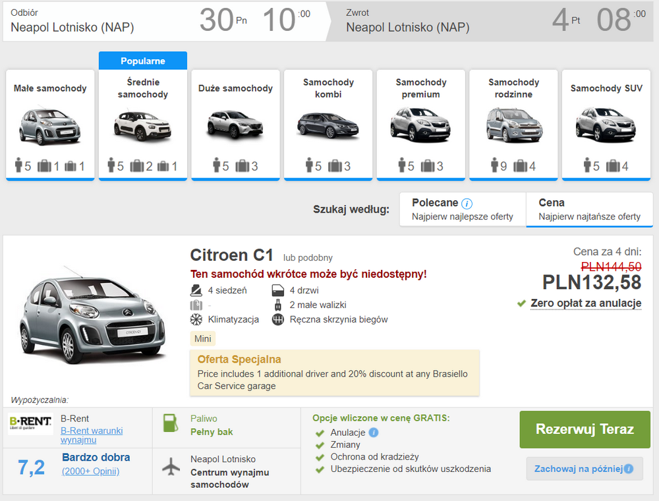This screenshot has height=501, width=659.
Task: Click the PLN132,58 price
Action: tap(592, 282)
